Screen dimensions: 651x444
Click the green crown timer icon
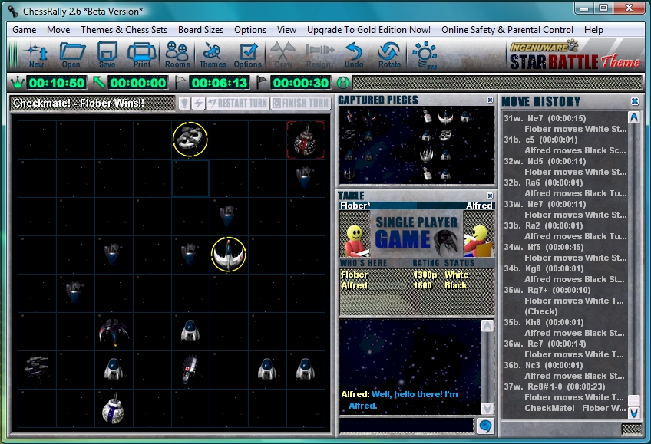click(x=18, y=83)
